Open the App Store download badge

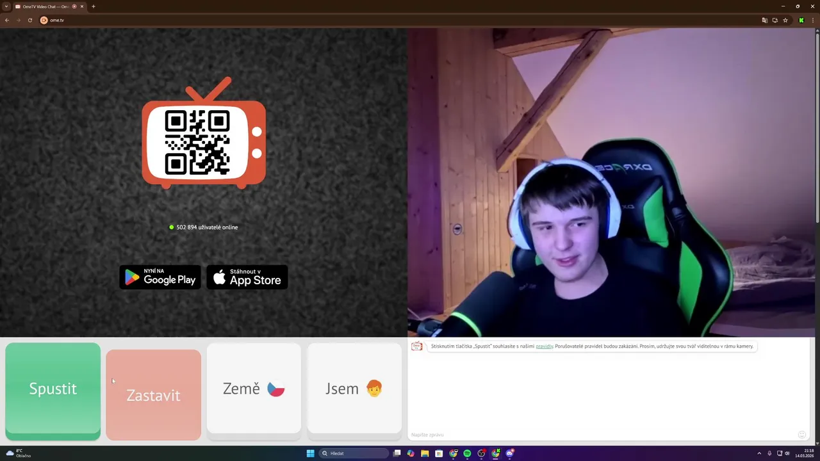[247, 277]
